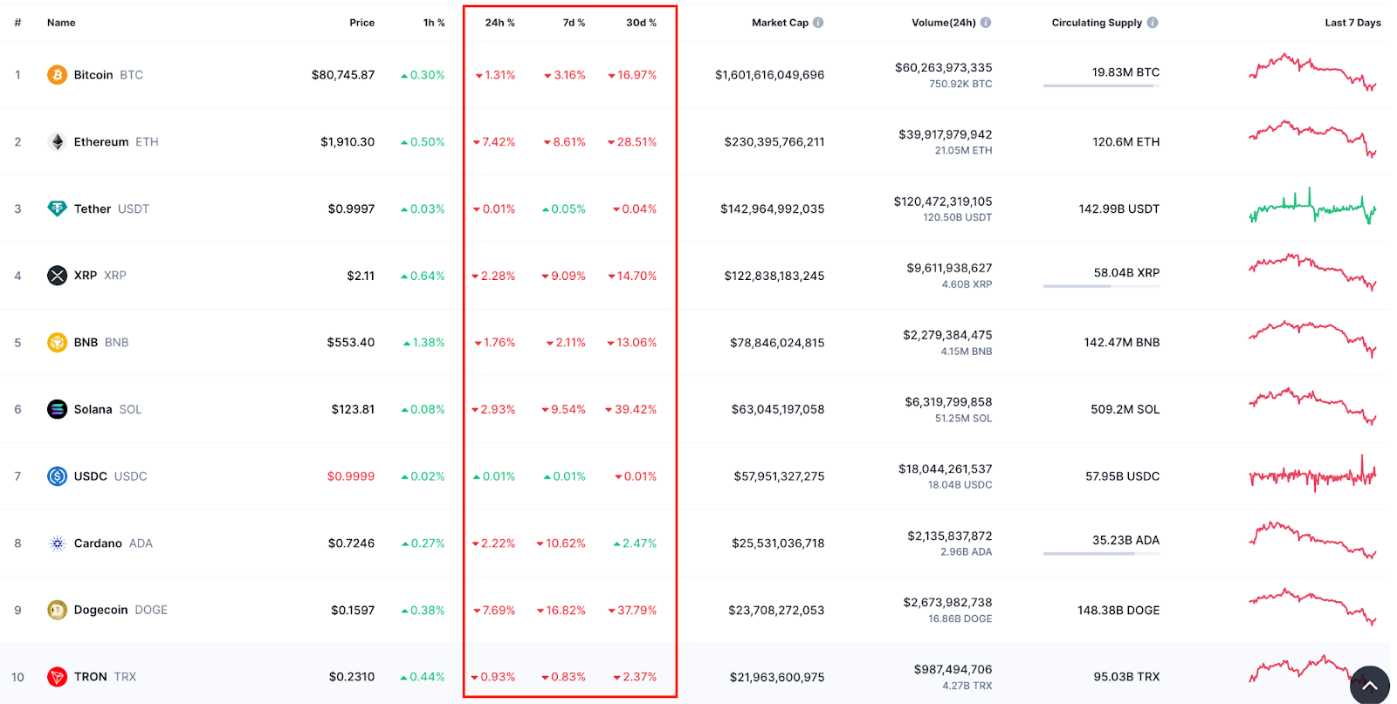View Bitcoin's last 7 days chart

(x=1312, y=73)
